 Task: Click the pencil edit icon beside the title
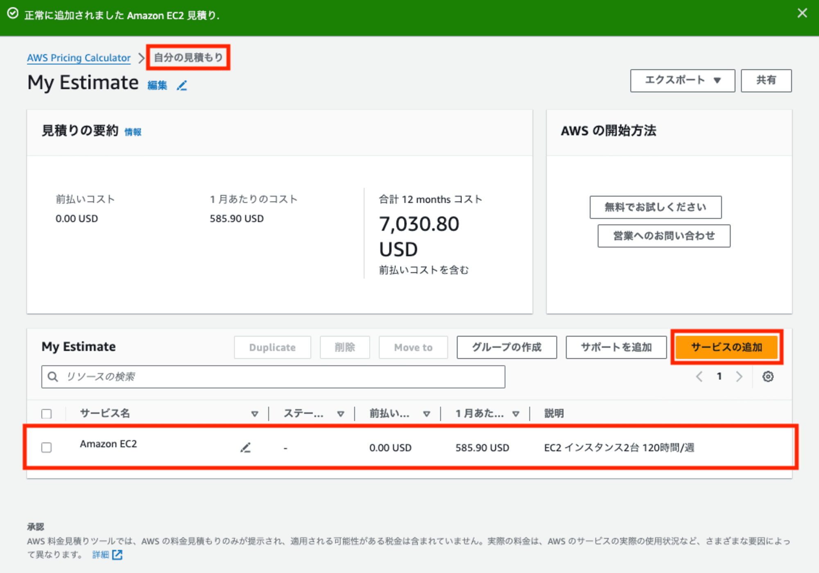(182, 85)
